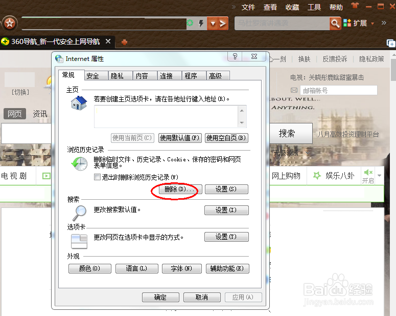The width and height of the screenshot is (396, 316).
Task: Click the go forward arrow button
Action: tap(223, 24)
